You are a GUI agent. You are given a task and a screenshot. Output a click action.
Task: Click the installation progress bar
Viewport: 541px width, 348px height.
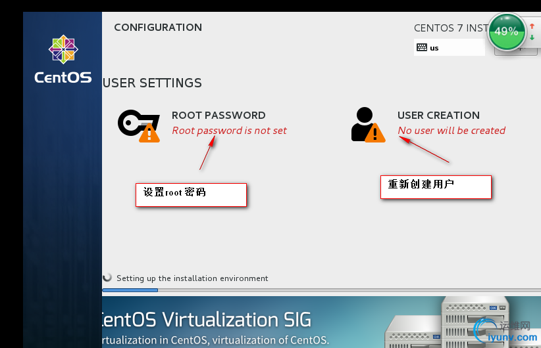click(322, 290)
